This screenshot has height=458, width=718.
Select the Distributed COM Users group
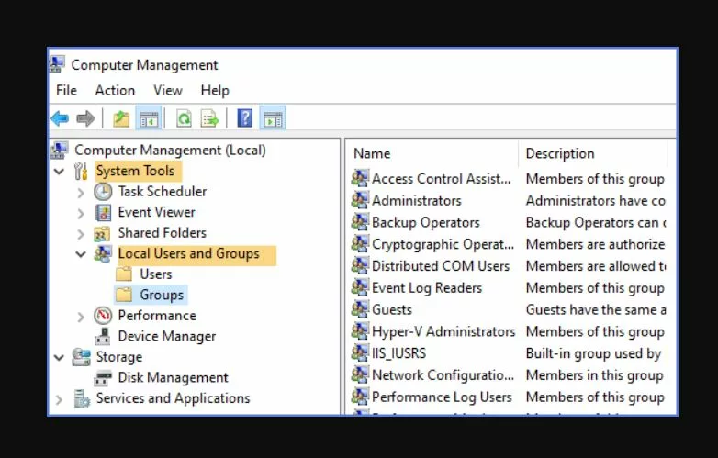click(441, 266)
